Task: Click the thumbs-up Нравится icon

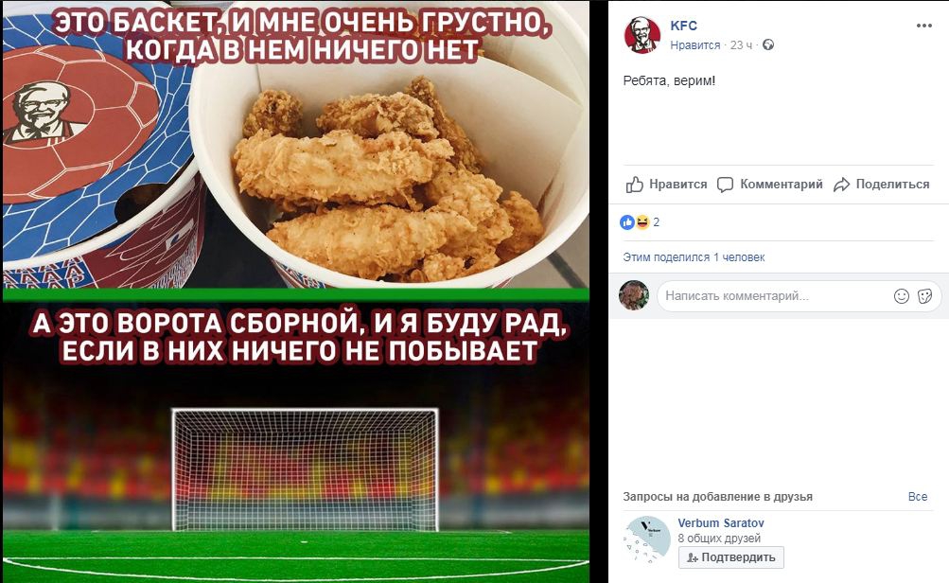Action: (634, 185)
